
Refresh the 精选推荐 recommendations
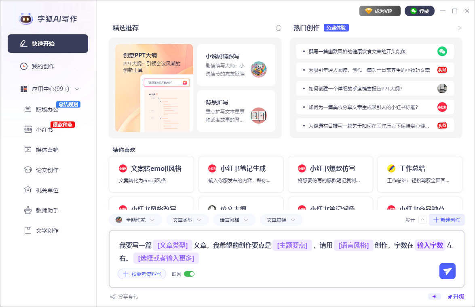279,28
